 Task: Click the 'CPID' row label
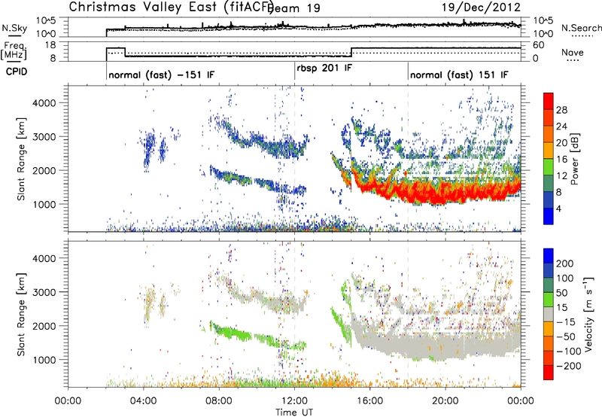[17, 72]
